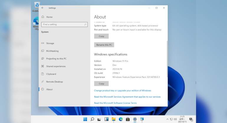Open the notification center icon
227x123 pixels.
pyautogui.click(x=191, y=119)
